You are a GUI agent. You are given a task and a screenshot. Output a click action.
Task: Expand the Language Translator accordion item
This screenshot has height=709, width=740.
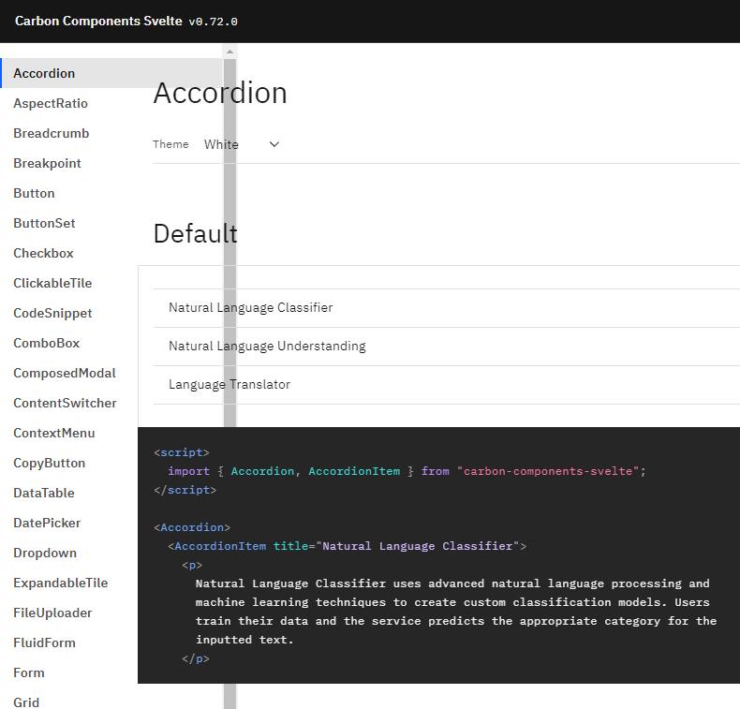click(x=447, y=384)
